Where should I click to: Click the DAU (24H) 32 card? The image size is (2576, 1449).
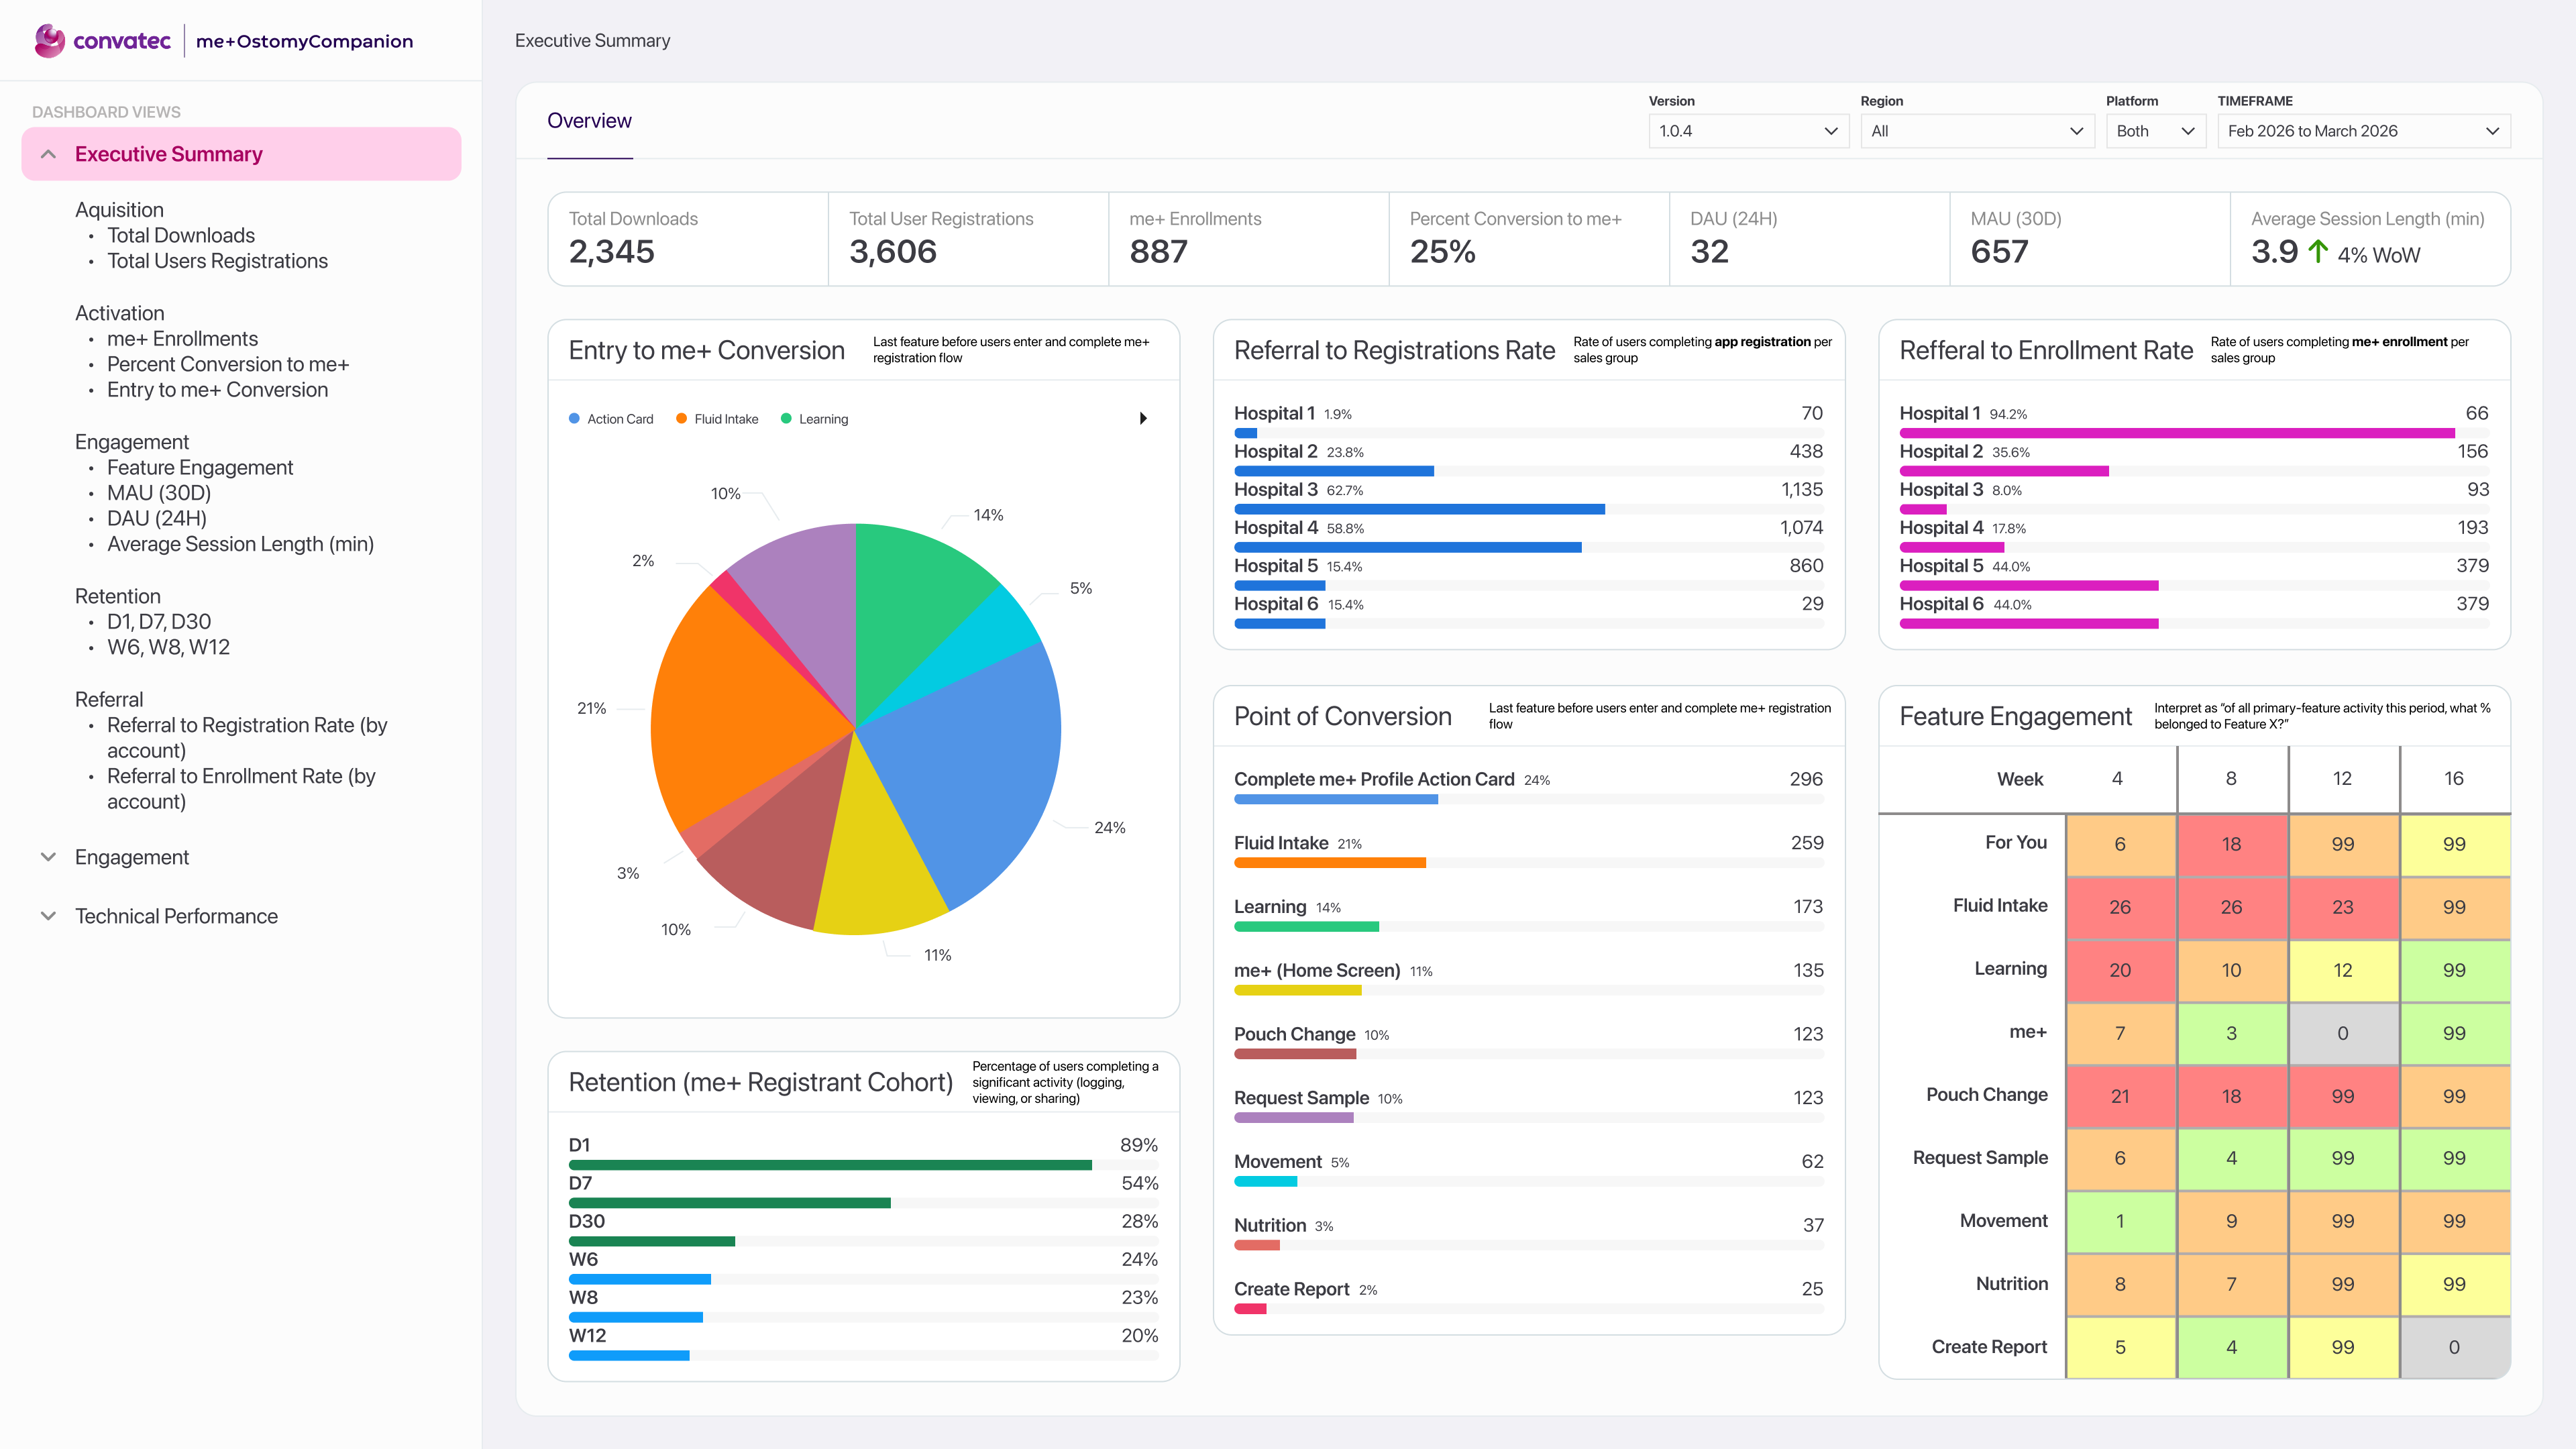(1809, 239)
